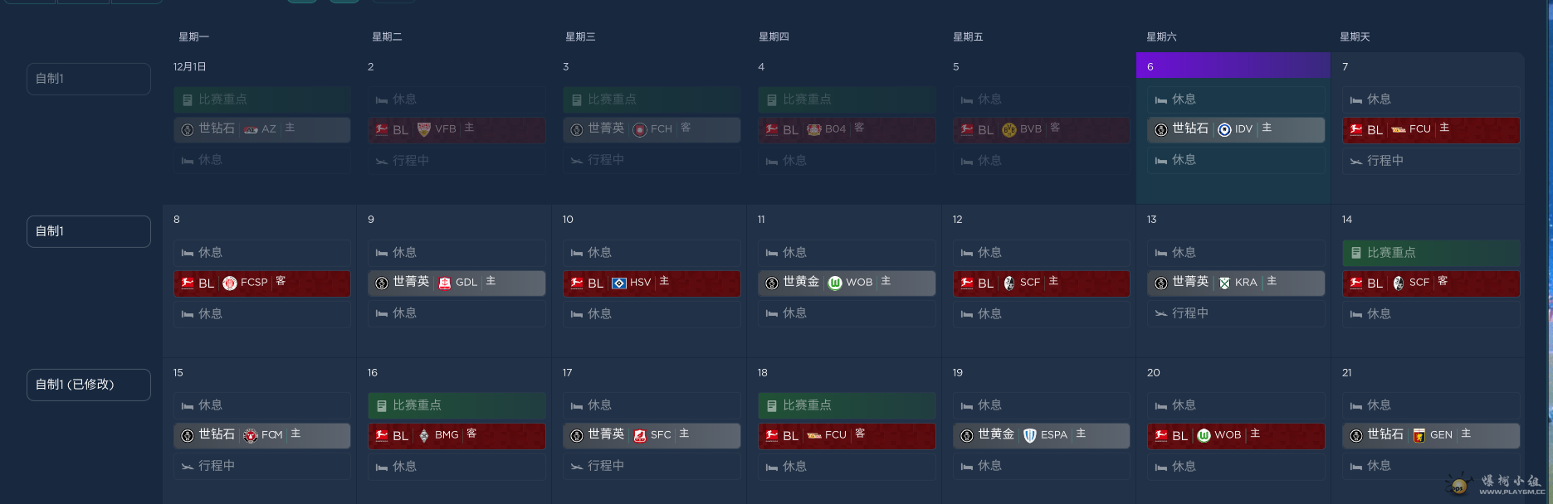This screenshot has height=504, width=1553.
Task: Click the ESPA shield crest on December 19
Action: tap(1030, 435)
